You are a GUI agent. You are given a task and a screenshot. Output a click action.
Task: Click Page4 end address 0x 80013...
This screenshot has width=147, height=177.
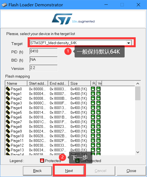[x=58, y=108]
